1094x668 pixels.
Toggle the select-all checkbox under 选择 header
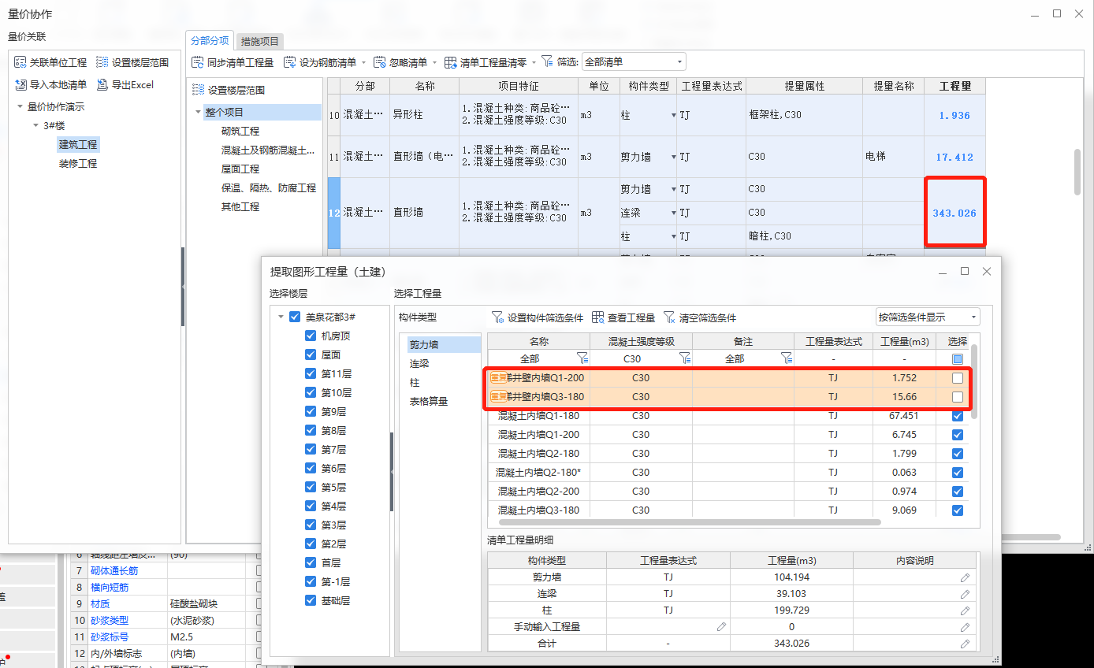point(958,359)
